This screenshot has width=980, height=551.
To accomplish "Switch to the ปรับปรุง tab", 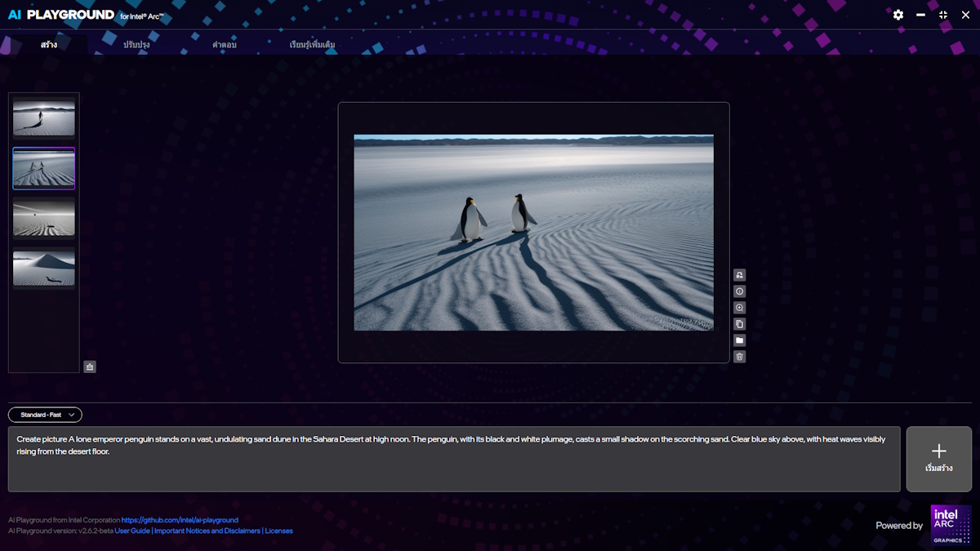I will point(136,45).
